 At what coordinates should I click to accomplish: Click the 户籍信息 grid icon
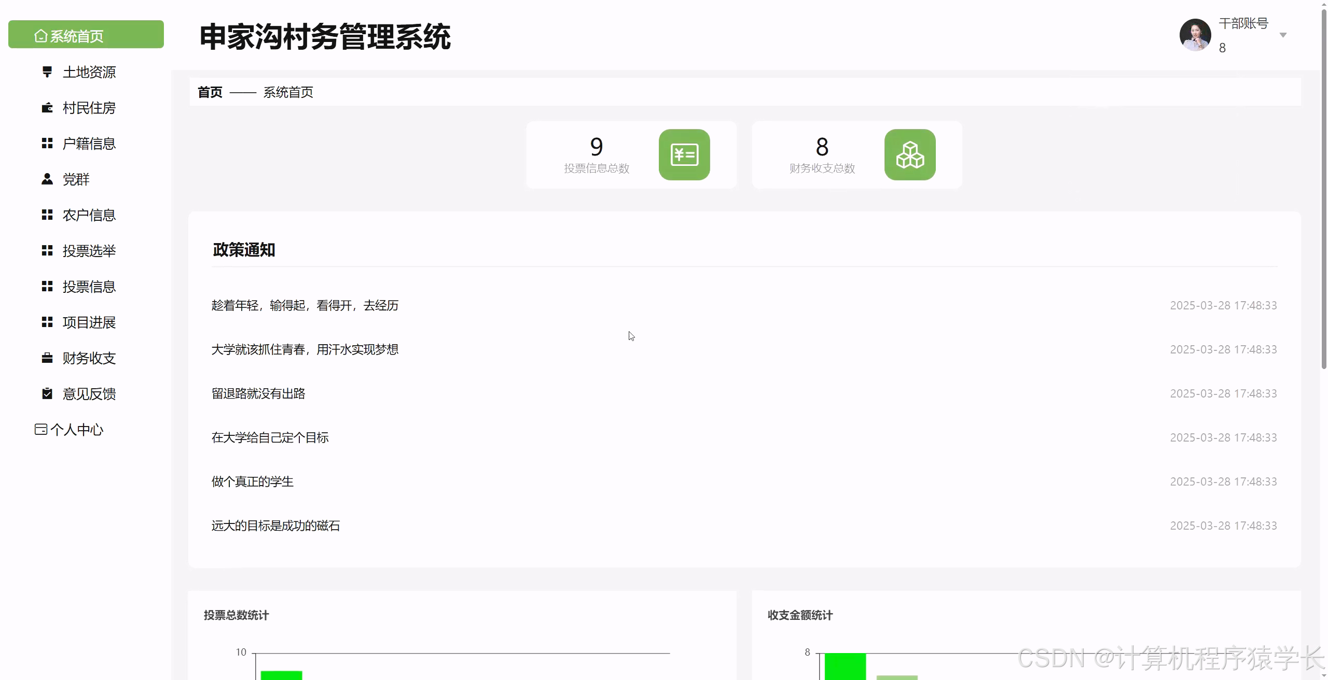pyautogui.click(x=47, y=144)
